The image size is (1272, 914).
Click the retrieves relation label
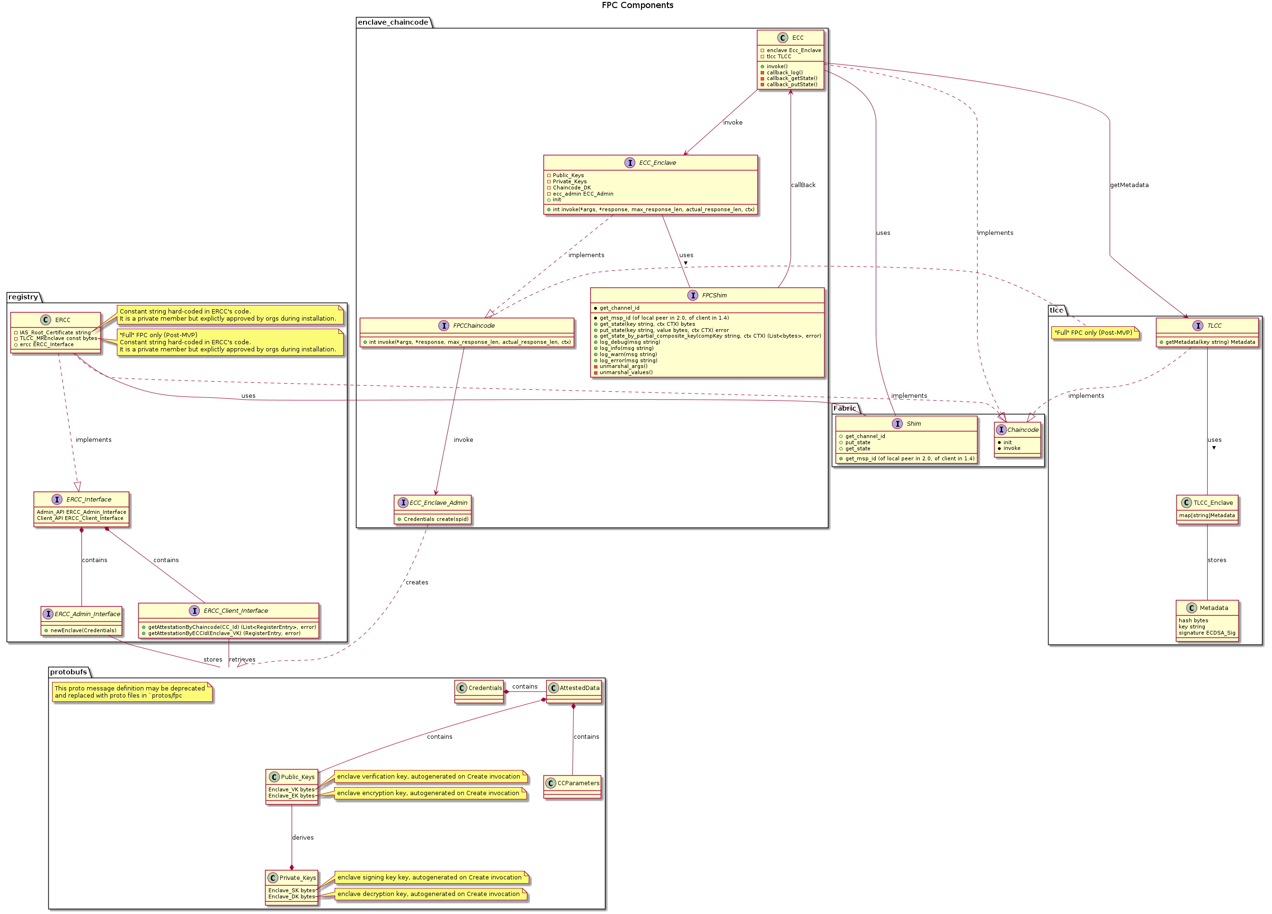pos(242,660)
